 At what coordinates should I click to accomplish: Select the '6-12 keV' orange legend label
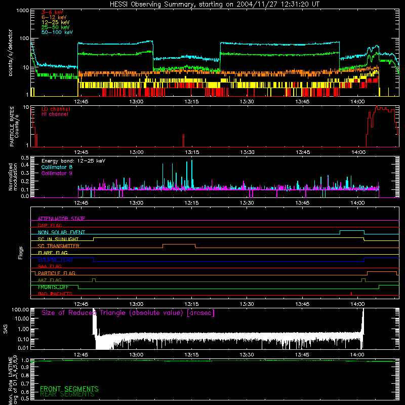click(x=54, y=17)
